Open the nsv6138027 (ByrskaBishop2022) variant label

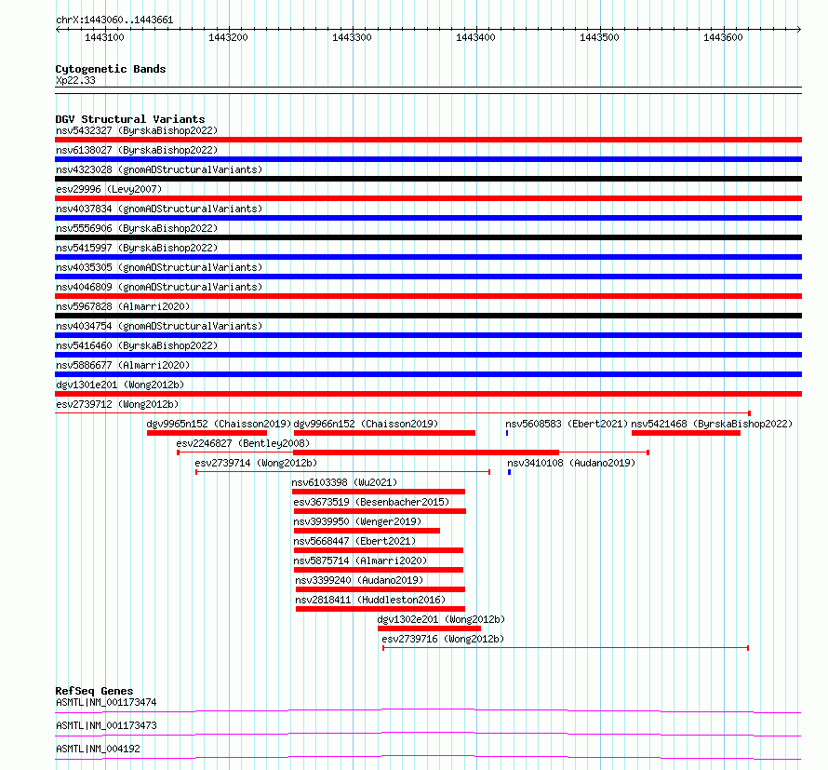tap(137, 150)
